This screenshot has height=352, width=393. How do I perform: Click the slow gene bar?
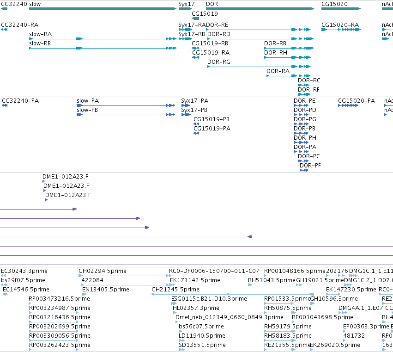[x=103, y=9]
